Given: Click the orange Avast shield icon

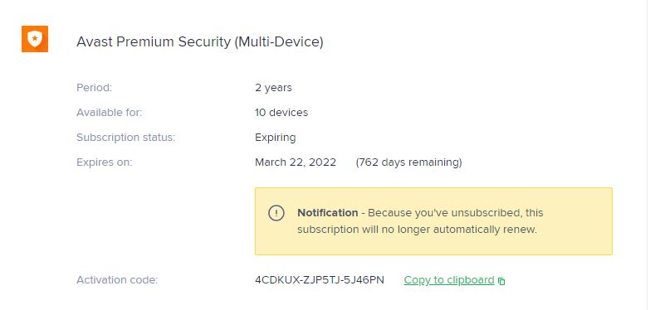Looking at the screenshot, I should [35, 39].
